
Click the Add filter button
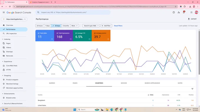click(106, 26)
